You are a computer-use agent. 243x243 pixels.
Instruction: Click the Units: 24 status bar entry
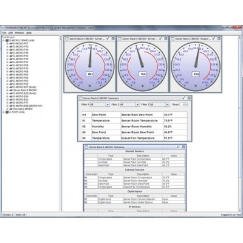point(20,214)
